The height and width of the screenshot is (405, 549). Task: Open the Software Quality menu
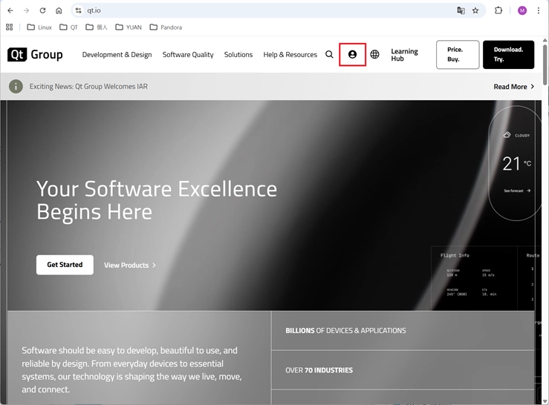188,54
